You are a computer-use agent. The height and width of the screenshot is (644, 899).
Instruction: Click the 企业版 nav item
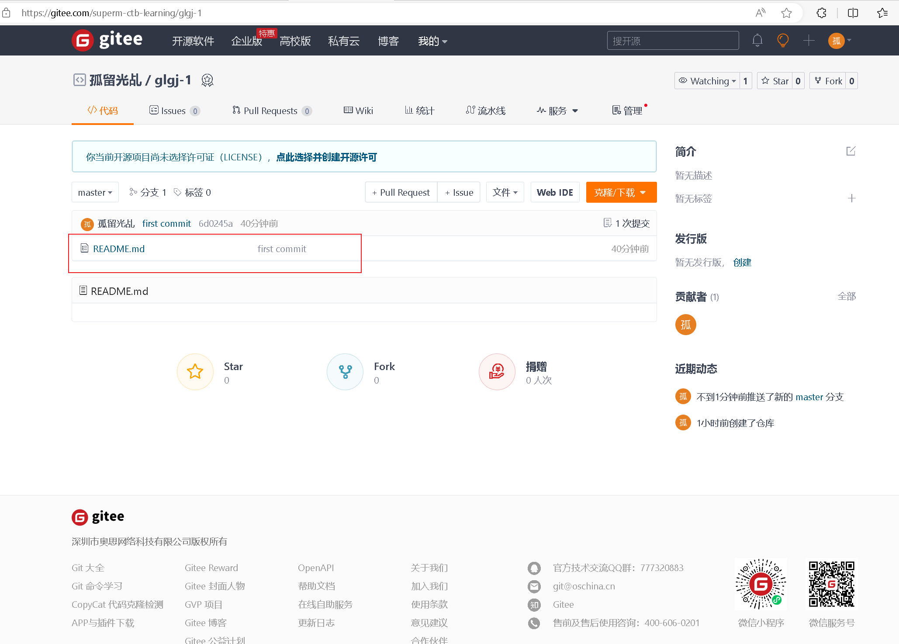point(247,41)
